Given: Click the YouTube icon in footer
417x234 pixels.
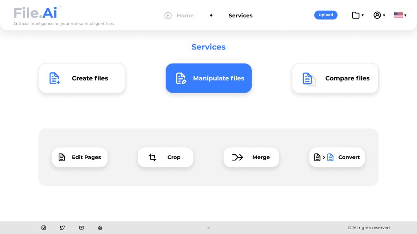Looking at the screenshot, I should coord(81,228).
